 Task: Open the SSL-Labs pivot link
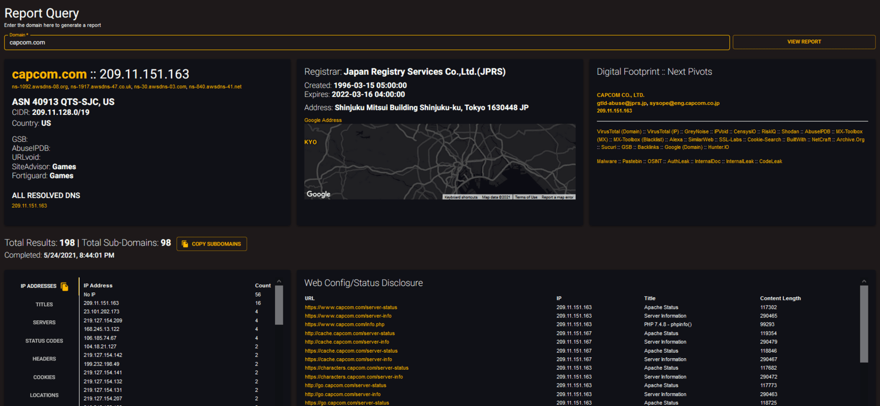click(x=730, y=140)
